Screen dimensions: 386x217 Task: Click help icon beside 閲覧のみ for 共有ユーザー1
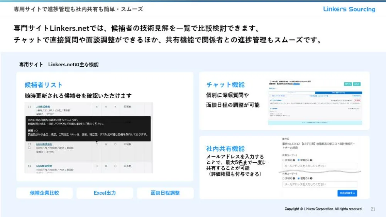pos(311,160)
